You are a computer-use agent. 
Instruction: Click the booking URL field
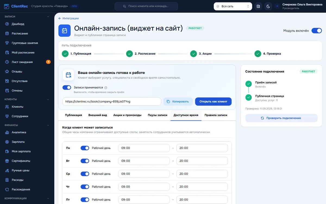[112, 101]
